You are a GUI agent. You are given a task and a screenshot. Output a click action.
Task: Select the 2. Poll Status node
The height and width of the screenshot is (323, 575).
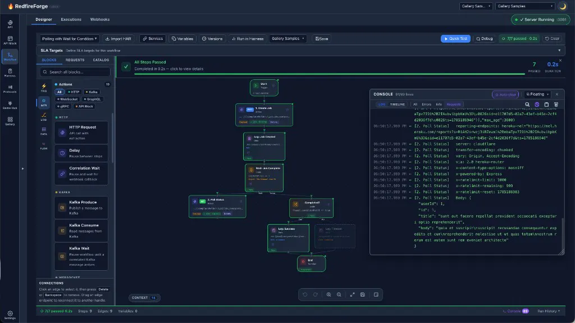point(217,207)
